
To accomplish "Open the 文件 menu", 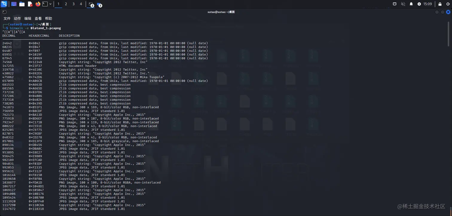I will [7, 18].
